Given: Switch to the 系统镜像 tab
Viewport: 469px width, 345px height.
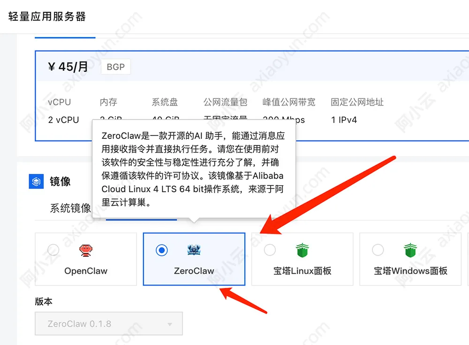Looking at the screenshot, I should point(70,208).
